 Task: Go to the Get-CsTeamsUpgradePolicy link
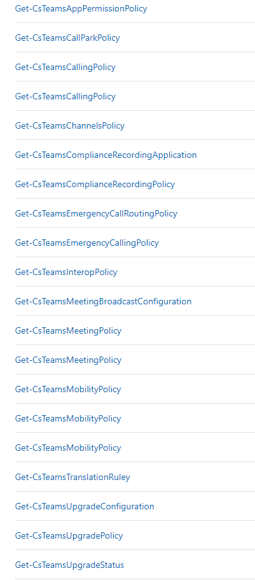pos(69,535)
